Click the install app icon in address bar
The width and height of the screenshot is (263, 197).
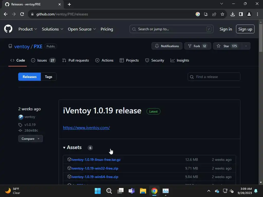pos(206,14)
